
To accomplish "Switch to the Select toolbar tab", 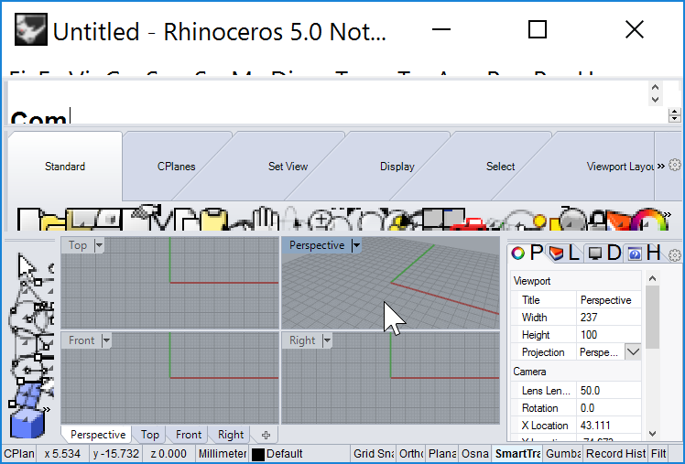I will tap(501, 167).
